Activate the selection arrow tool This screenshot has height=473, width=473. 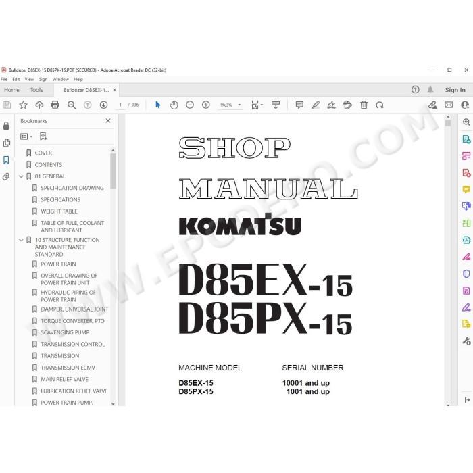click(157, 105)
